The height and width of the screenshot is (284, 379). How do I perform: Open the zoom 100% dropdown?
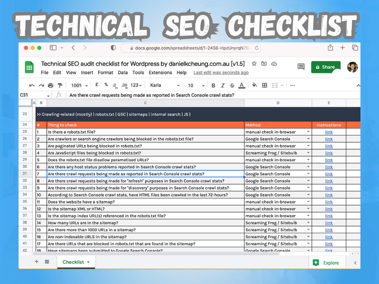(x=79, y=86)
